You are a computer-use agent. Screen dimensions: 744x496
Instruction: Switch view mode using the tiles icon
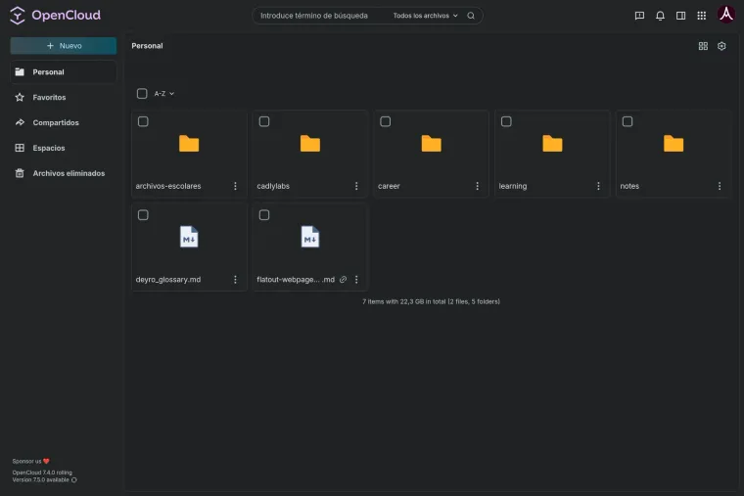[703, 46]
